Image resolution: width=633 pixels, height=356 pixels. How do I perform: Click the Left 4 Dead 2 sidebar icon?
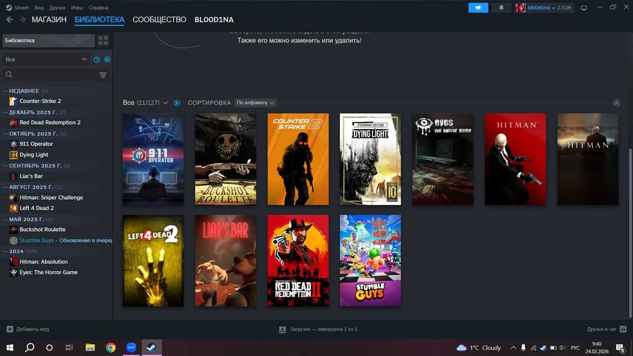pyautogui.click(x=13, y=208)
